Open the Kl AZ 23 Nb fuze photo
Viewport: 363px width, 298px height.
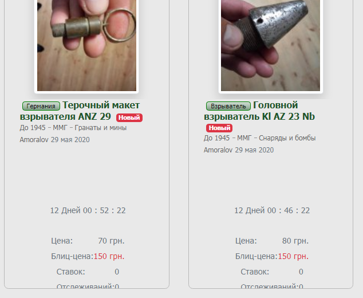point(270,45)
